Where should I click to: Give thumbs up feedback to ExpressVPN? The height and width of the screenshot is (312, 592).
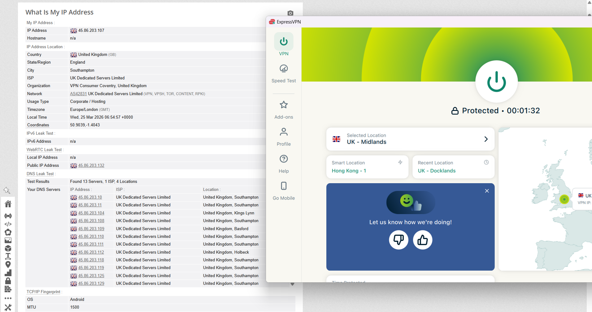422,240
